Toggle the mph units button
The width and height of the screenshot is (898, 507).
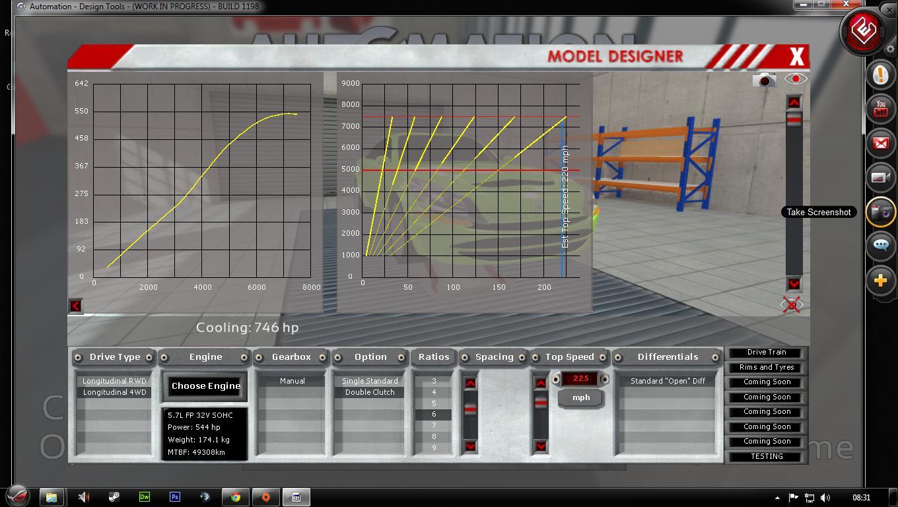point(581,398)
